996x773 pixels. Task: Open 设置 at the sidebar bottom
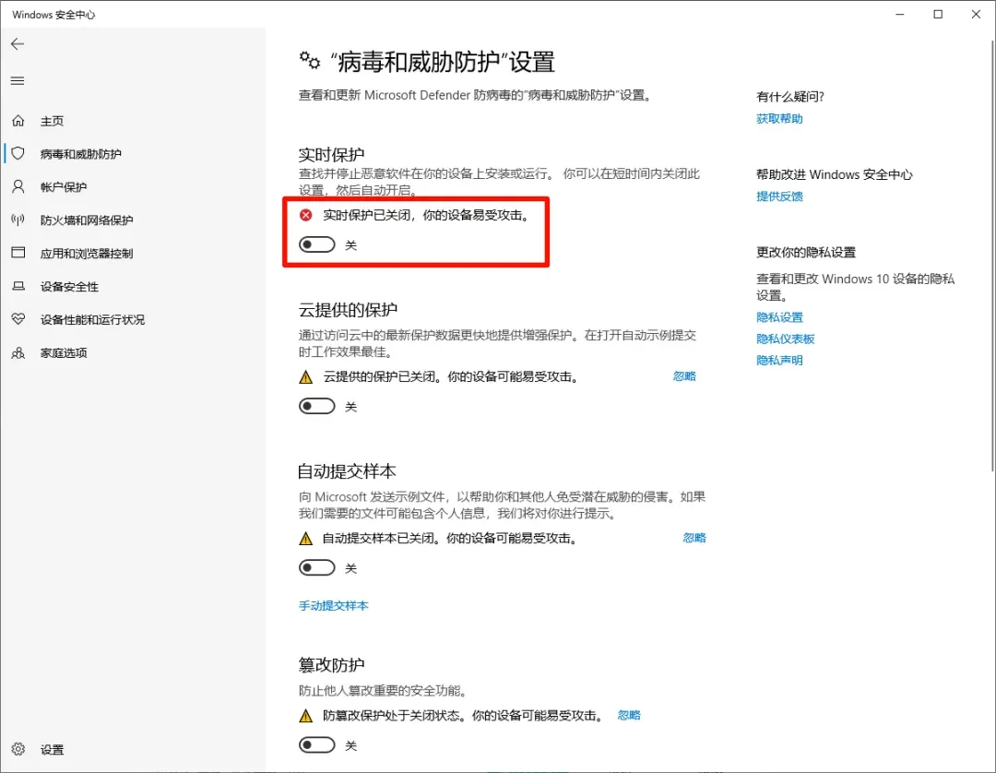pyautogui.click(x=133, y=750)
